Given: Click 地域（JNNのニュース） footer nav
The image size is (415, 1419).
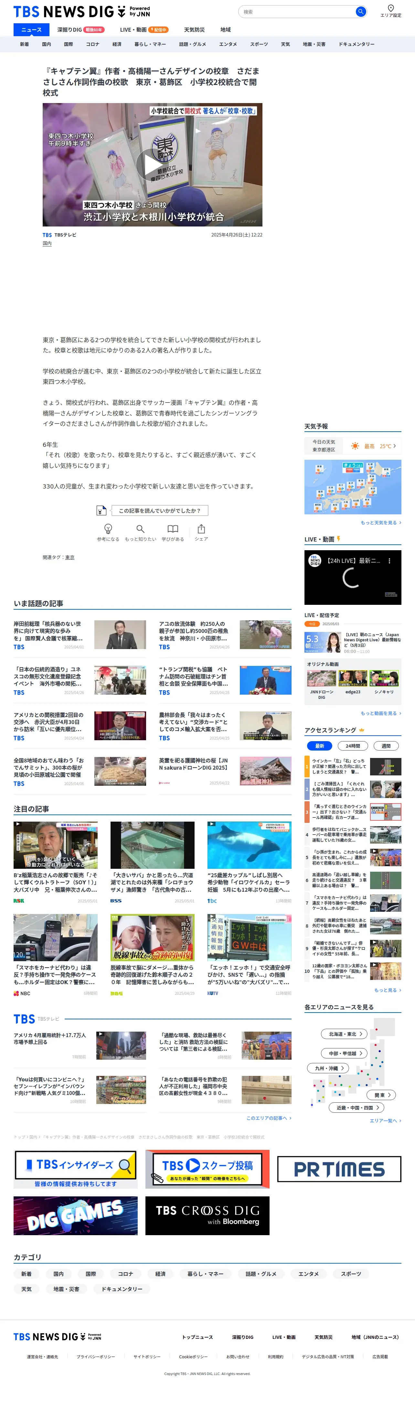Looking at the screenshot, I should [x=375, y=1337].
